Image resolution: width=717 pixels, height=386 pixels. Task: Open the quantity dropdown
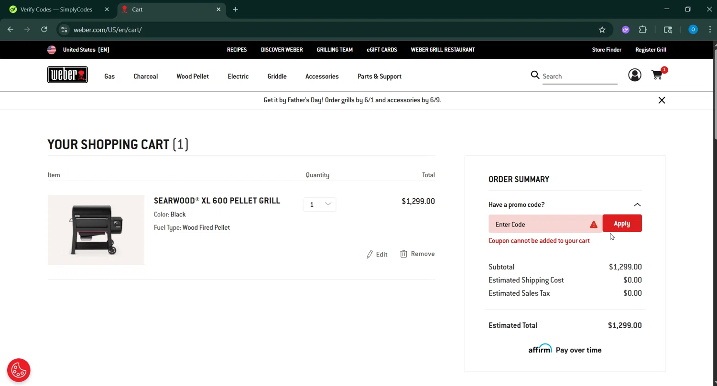click(x=320, y=204)
